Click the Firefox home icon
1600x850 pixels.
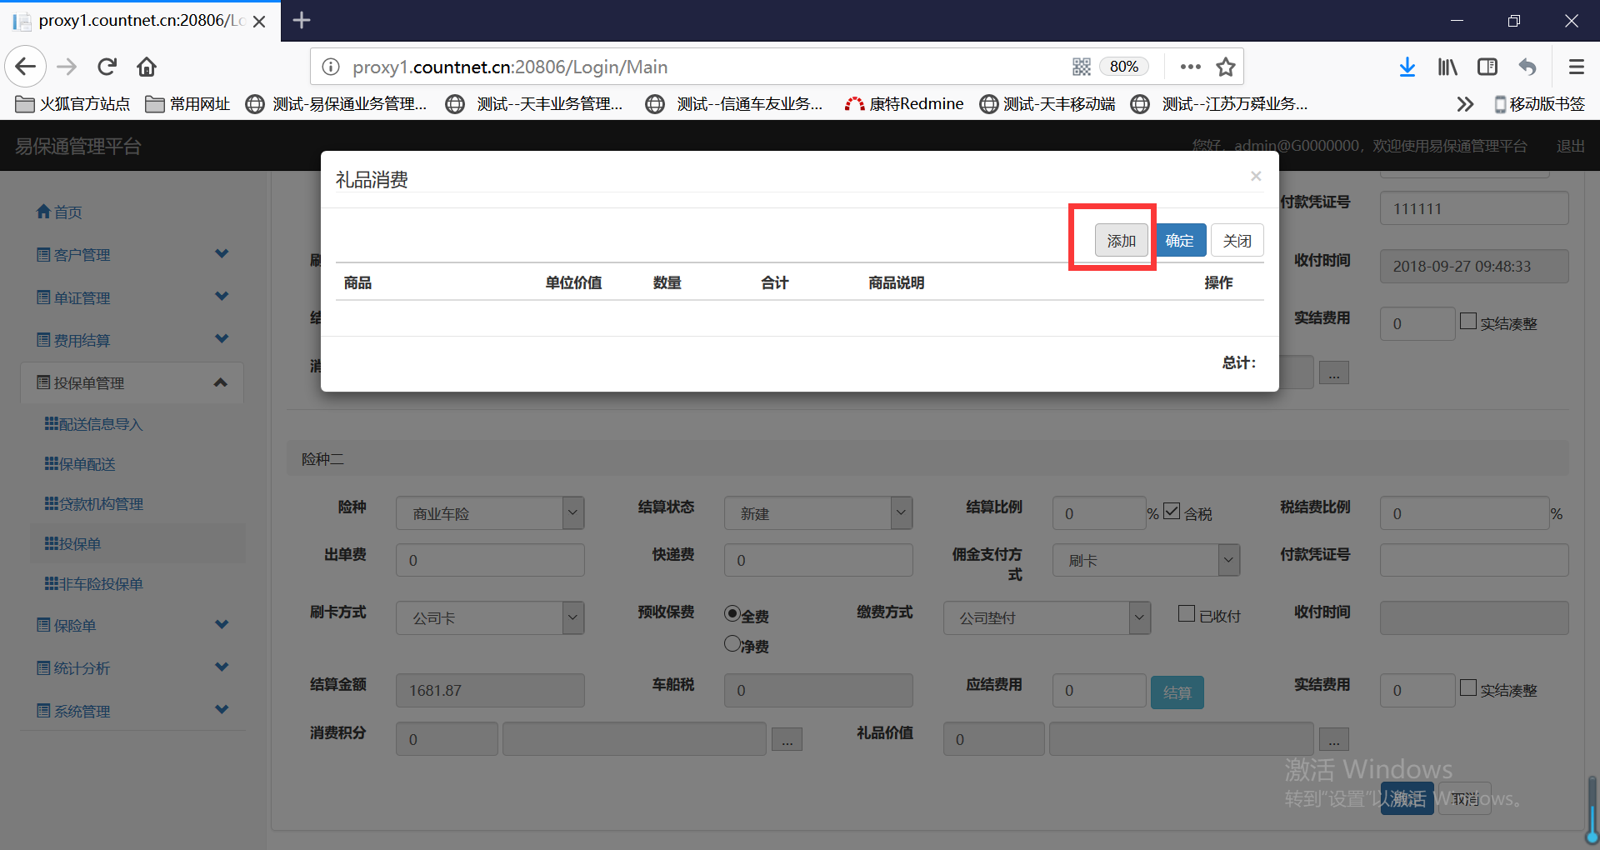(x=147, y=67)
